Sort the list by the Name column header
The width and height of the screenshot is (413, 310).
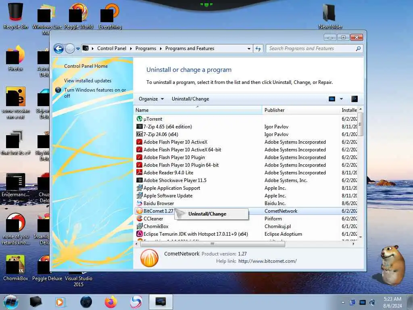click(x=198, y=110)
